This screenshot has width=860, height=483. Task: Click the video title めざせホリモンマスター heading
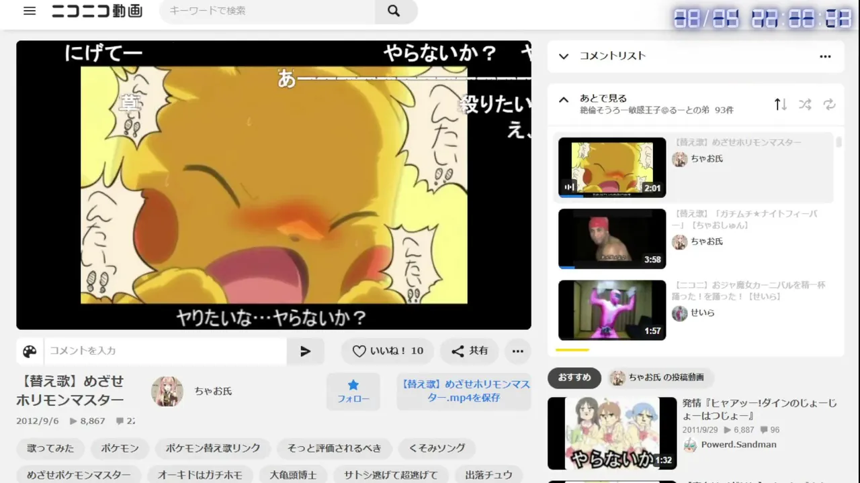coord(71,390)
